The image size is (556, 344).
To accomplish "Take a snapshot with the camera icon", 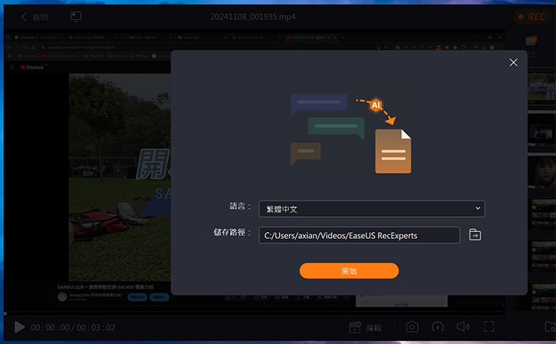I will pyautogui.click(x=412, y=327).
